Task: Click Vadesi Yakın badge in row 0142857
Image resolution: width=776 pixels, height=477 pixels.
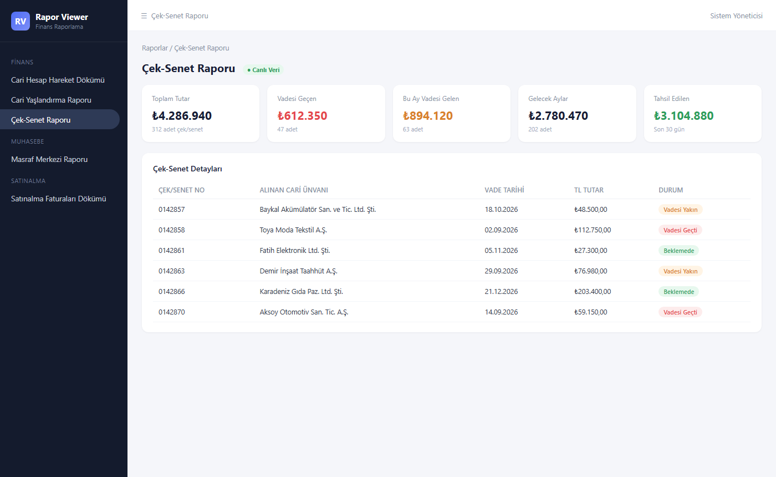Action: pos(681,210)
